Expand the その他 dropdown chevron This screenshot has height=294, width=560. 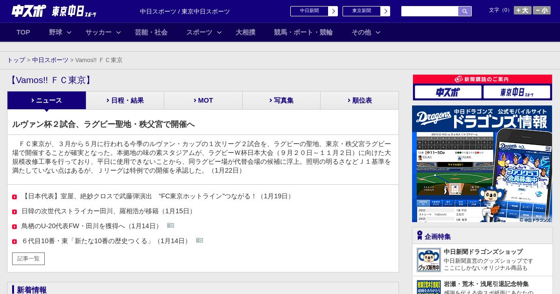[x=378, y=32]
